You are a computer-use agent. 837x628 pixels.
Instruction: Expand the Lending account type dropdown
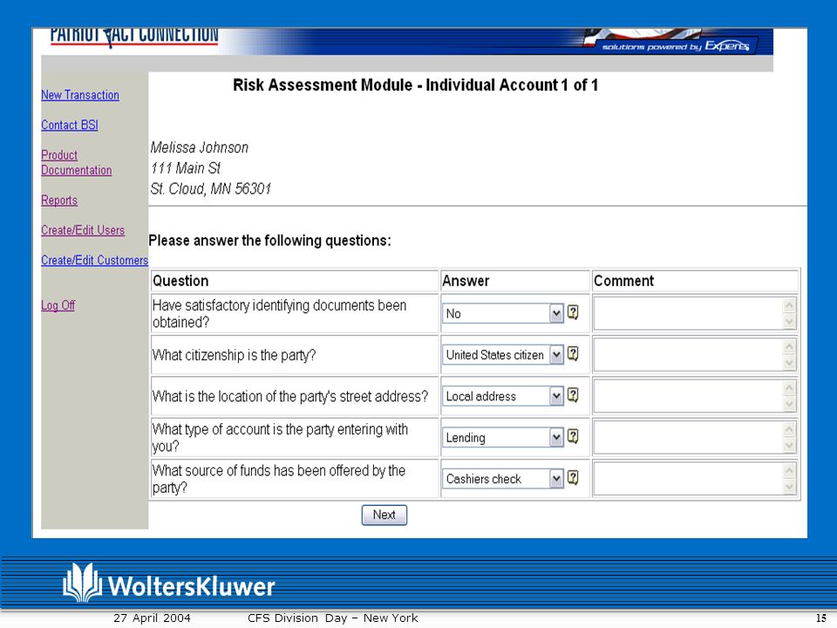coord(556,437)
